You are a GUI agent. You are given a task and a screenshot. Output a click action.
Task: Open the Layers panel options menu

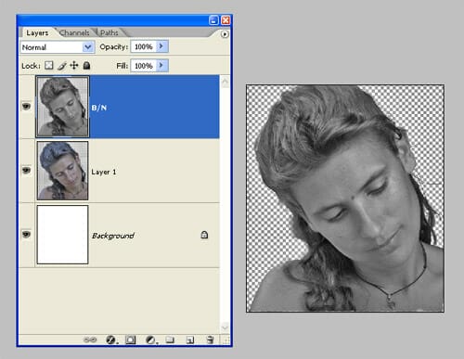pos(225,34)
